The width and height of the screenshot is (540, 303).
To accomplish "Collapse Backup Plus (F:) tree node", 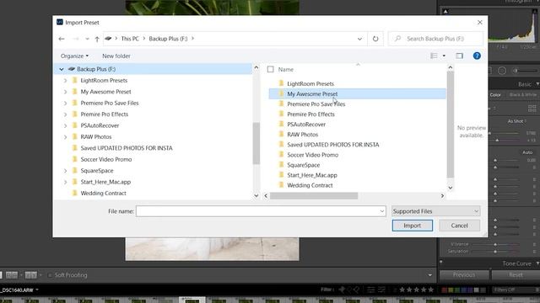I will (x=62, y=69).
